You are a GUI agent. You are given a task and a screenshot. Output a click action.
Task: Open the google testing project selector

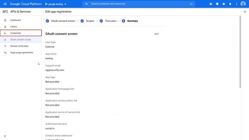[56, 4]
